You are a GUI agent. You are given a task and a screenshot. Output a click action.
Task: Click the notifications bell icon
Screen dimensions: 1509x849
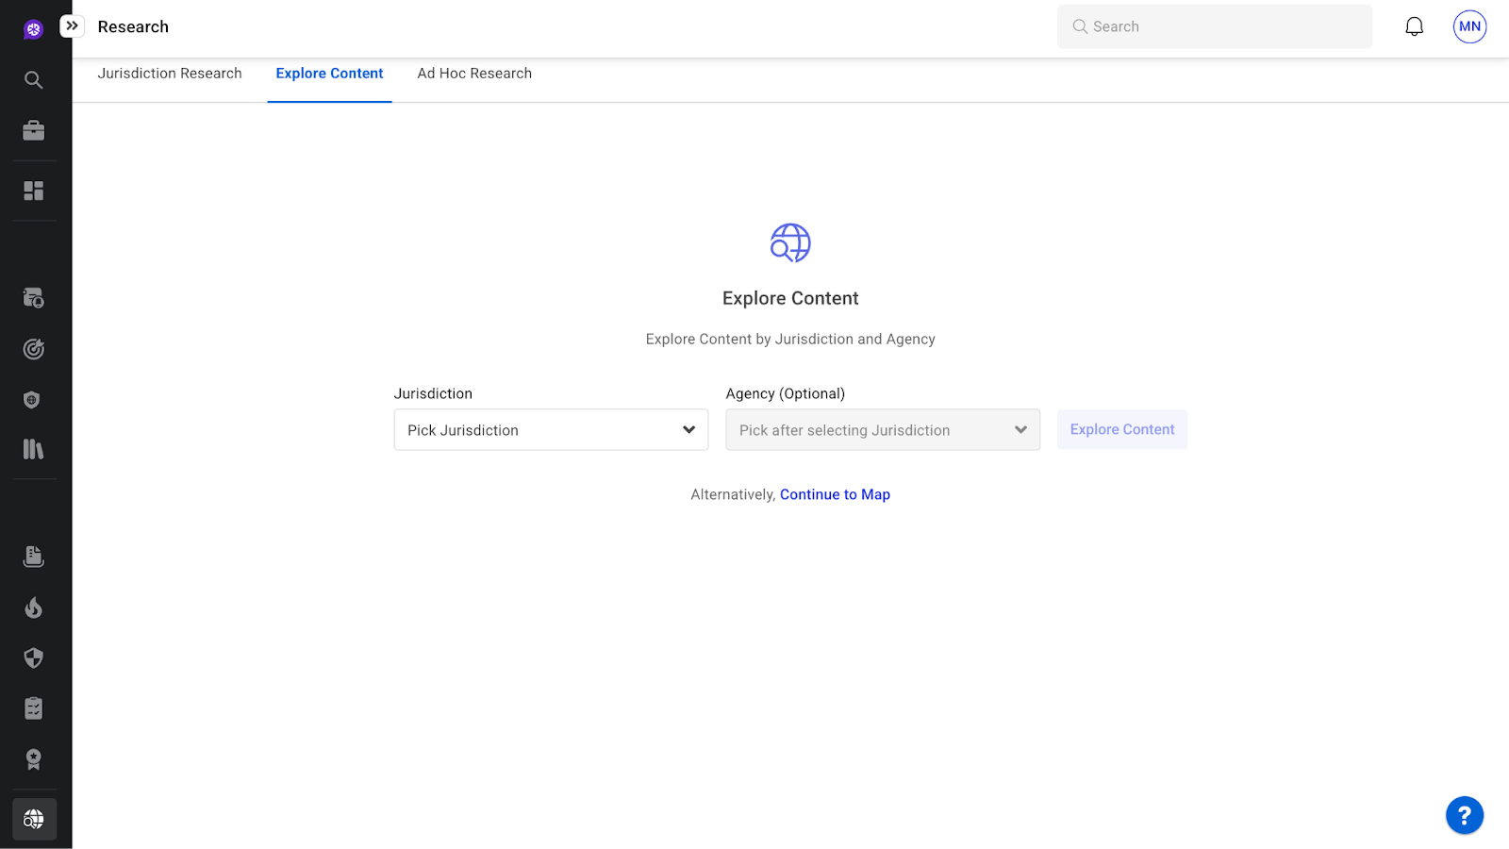(1414, 26)
